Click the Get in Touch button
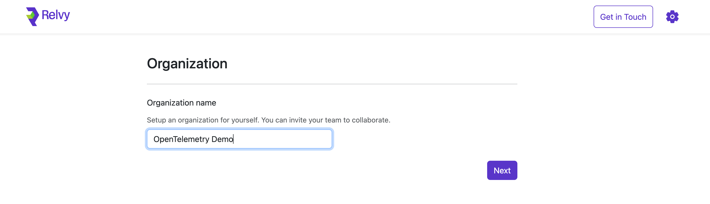The height and width of the screenshot is (204, 710). 623,17
